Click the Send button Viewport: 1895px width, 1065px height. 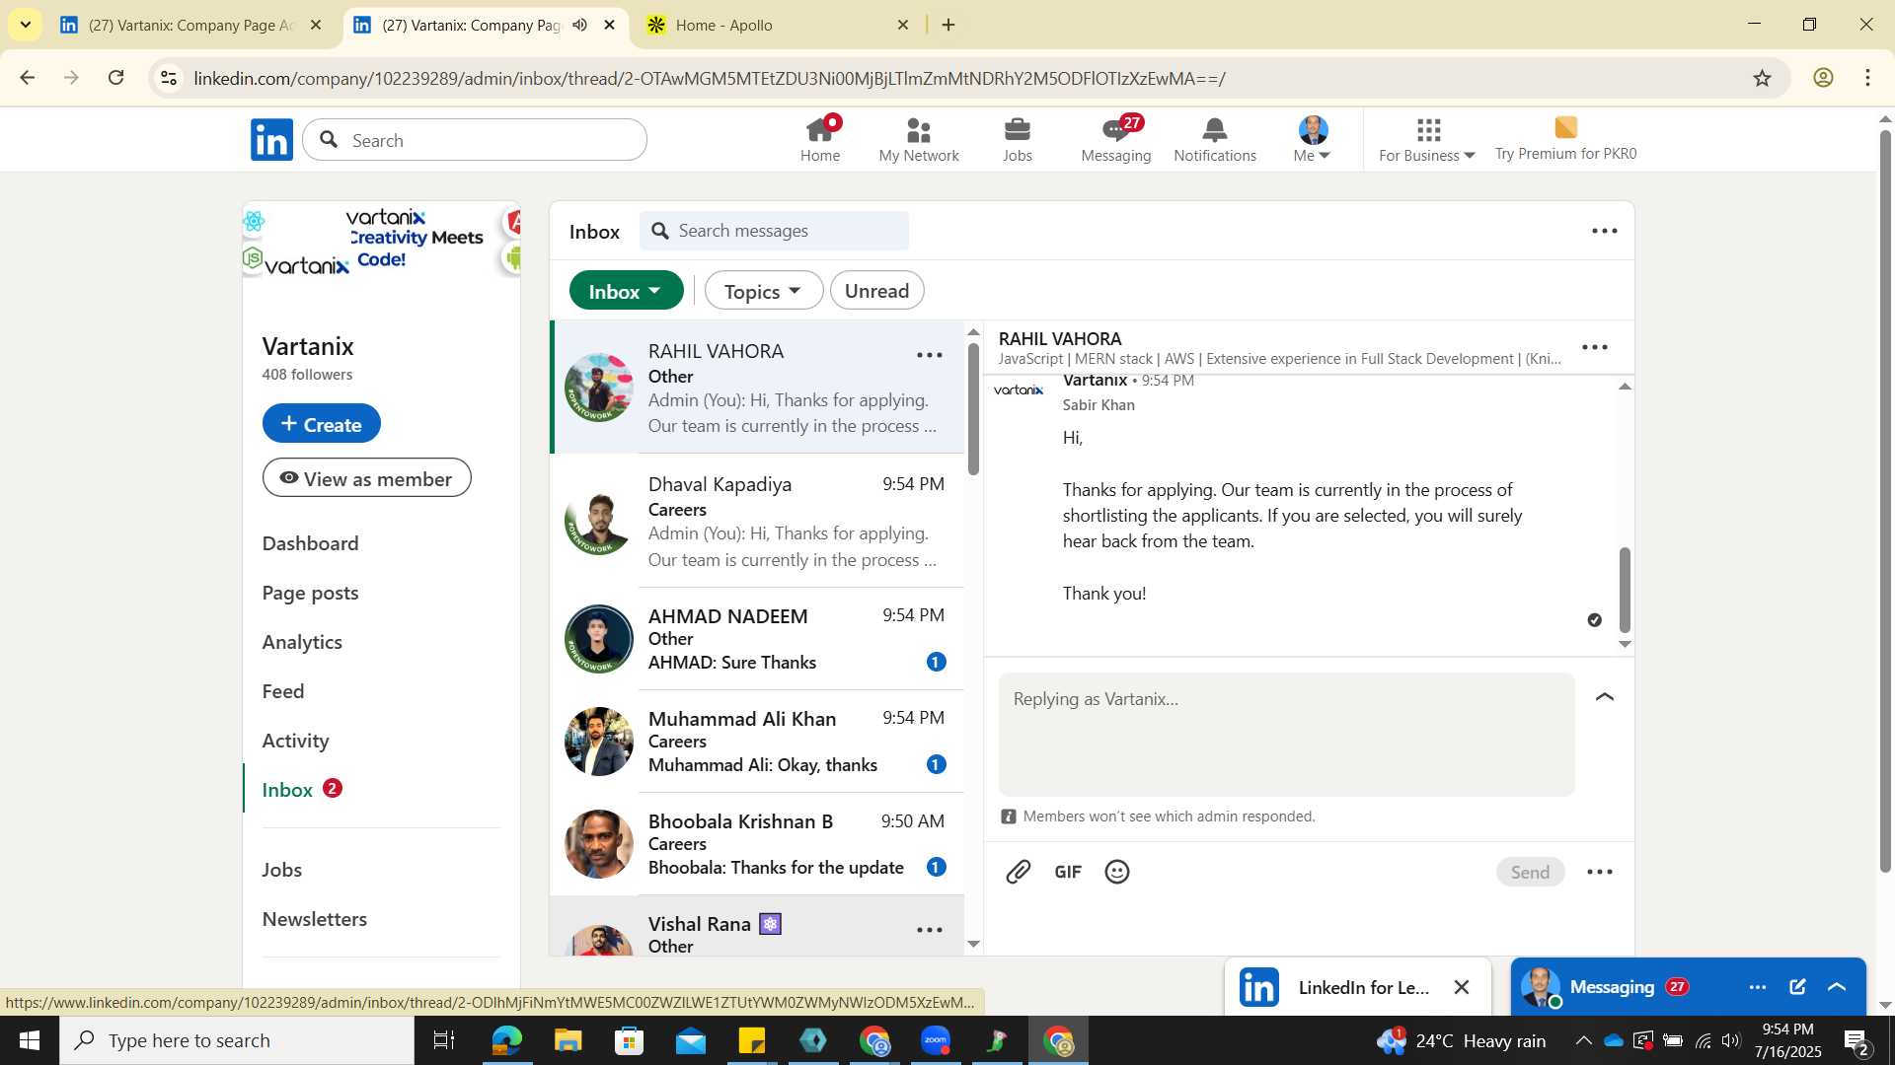(x=1530, y=872)
